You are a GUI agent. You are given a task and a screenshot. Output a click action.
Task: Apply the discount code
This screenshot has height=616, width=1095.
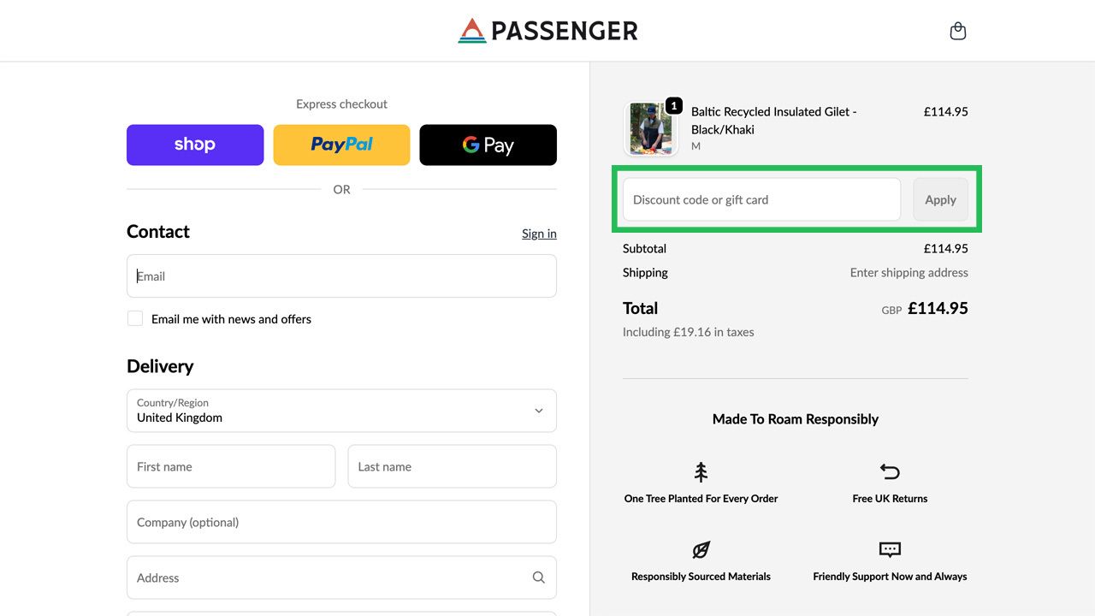click(940, 199)
